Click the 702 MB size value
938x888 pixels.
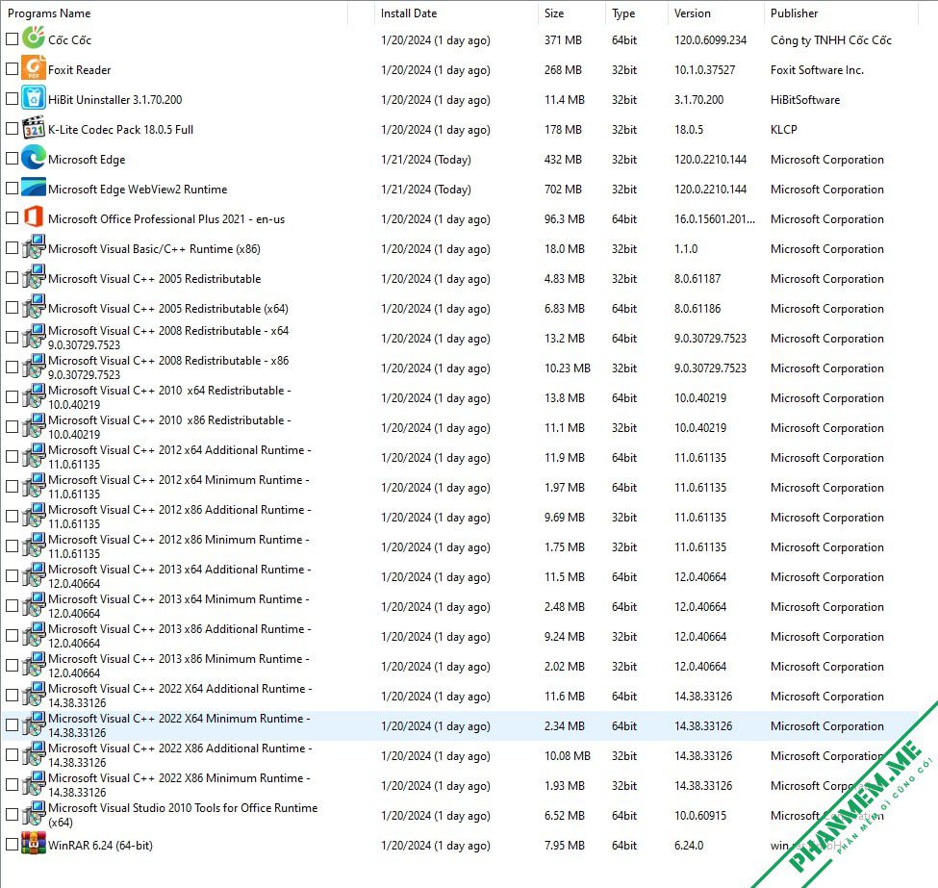click(563, 190)
